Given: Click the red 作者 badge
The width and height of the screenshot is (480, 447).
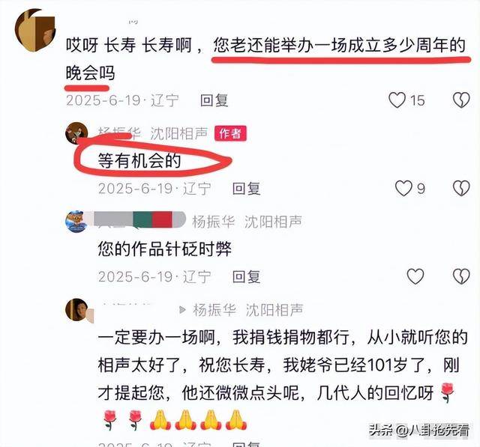Looking at the screenshot, I should tap(230, 133).
